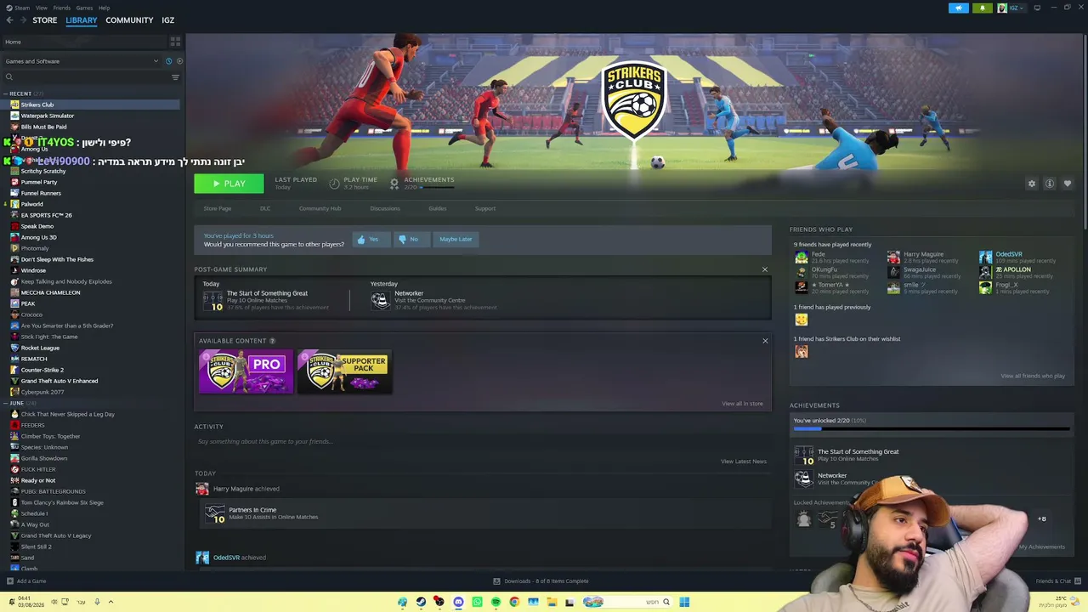The height and width of the screenshot is (612, 1088).
Task: Toggle sort by recent activity clock icon
Action: [x=168, y=61]
